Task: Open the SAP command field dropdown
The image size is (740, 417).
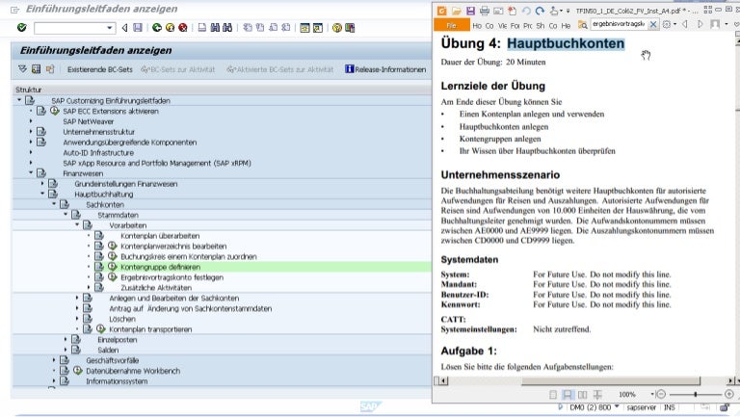Action: [x=110, y=28]
